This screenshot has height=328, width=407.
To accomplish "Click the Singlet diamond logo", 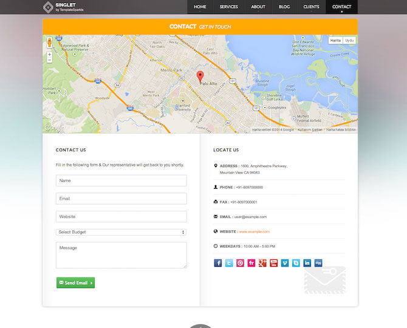I will point(48,7).
